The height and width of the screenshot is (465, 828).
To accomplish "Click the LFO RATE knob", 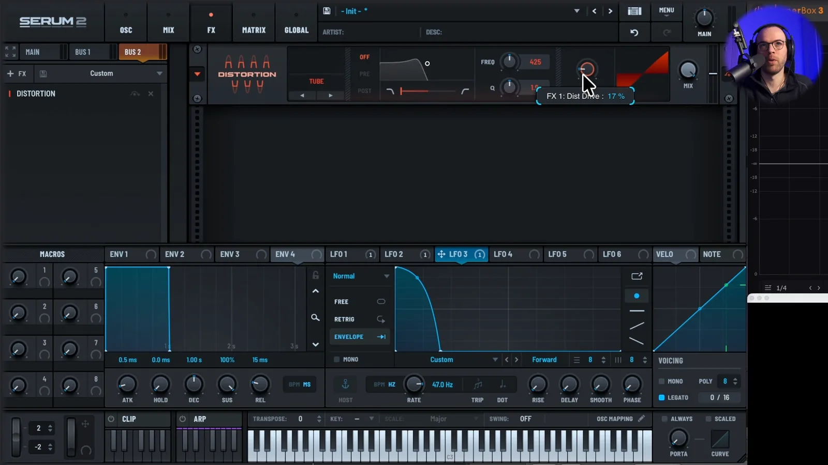I will 414,384.
